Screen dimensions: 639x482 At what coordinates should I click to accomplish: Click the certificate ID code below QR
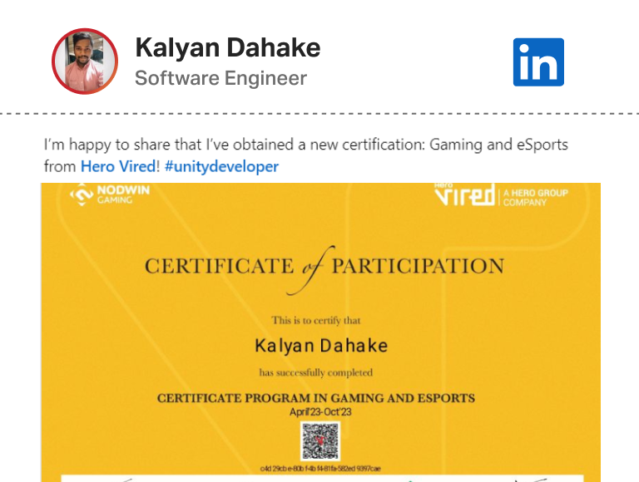pos(320,469)
